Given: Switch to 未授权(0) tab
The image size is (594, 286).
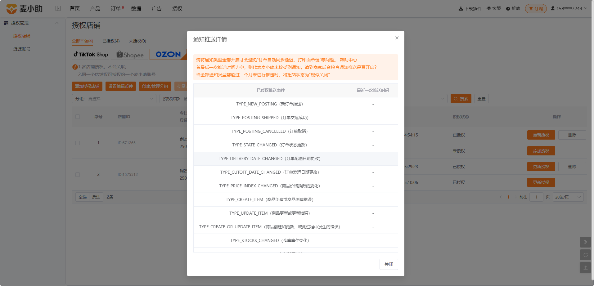Looking at the screenshot, I should coord(137,41).
